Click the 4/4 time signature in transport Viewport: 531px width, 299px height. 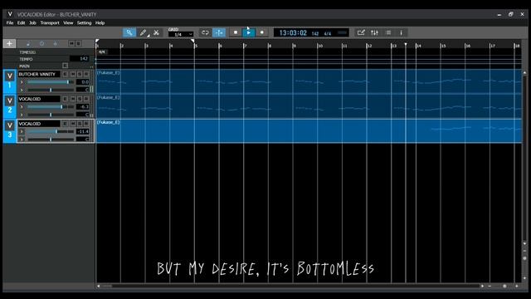pyautogui.click(x=328, y=33)
